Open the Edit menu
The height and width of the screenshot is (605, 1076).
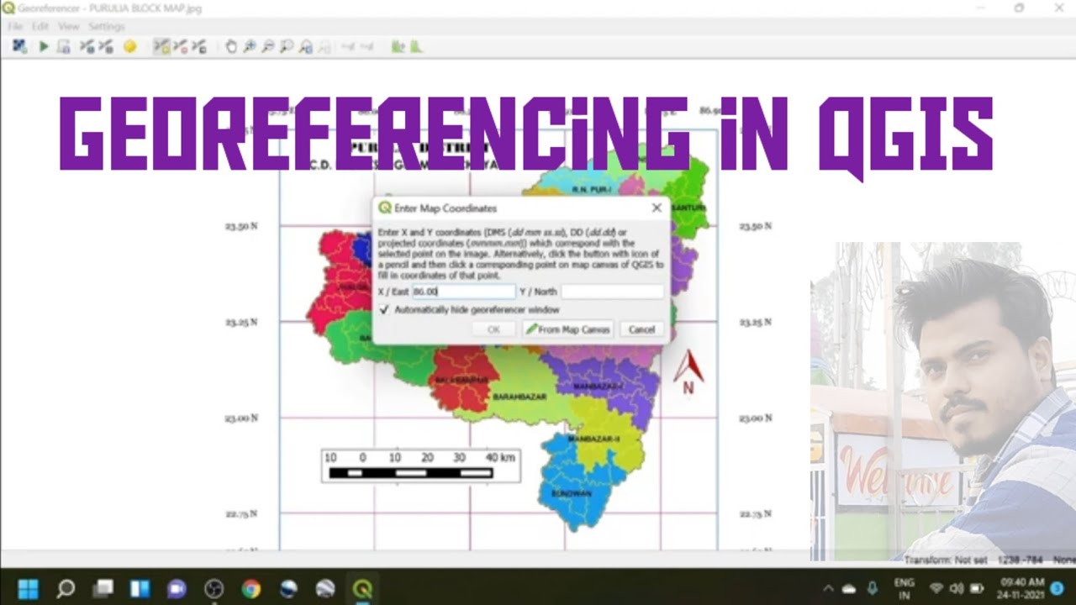[40, 27]
